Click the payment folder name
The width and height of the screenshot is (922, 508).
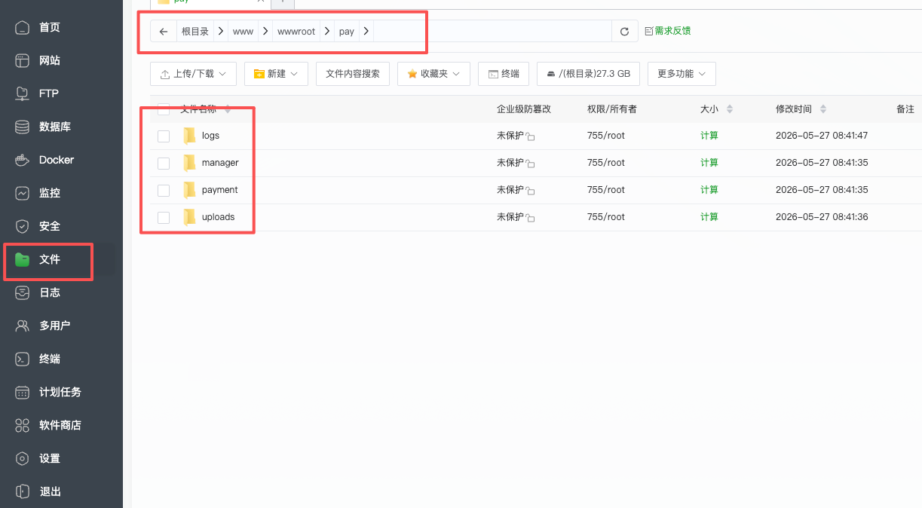219,190
